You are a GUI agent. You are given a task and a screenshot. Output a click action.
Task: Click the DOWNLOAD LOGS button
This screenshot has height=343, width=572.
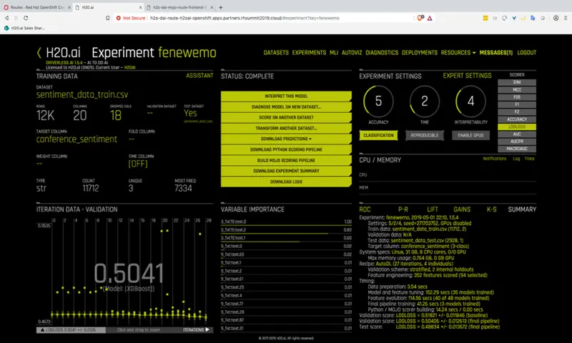tap(286, 182)
